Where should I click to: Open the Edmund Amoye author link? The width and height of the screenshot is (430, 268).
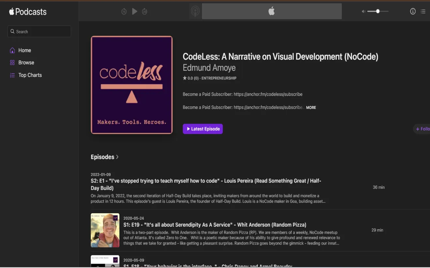pyautogui.click(x=209, y=68)
